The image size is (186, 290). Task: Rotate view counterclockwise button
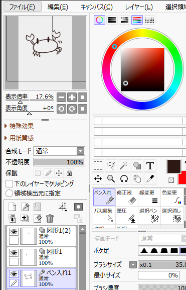[62, 109]
